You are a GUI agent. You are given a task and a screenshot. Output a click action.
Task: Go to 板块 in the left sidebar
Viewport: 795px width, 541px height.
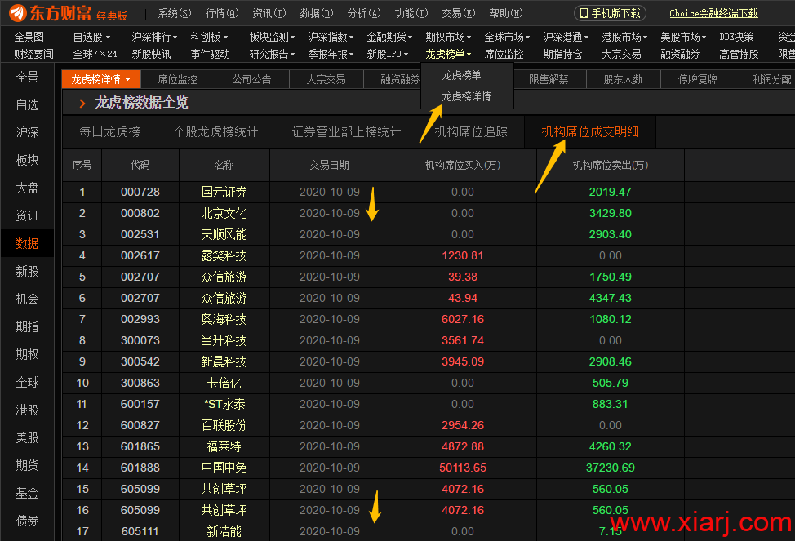28,160
